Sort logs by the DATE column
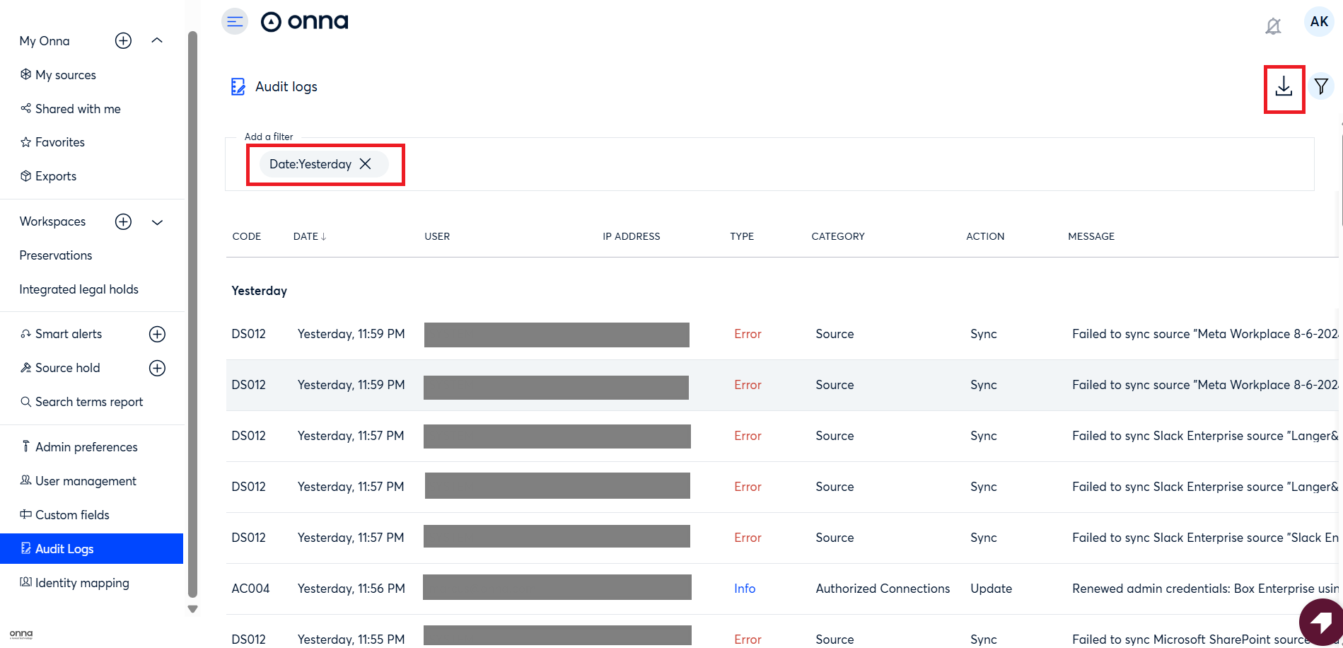 pyautogui.click(x=309, y=236)
